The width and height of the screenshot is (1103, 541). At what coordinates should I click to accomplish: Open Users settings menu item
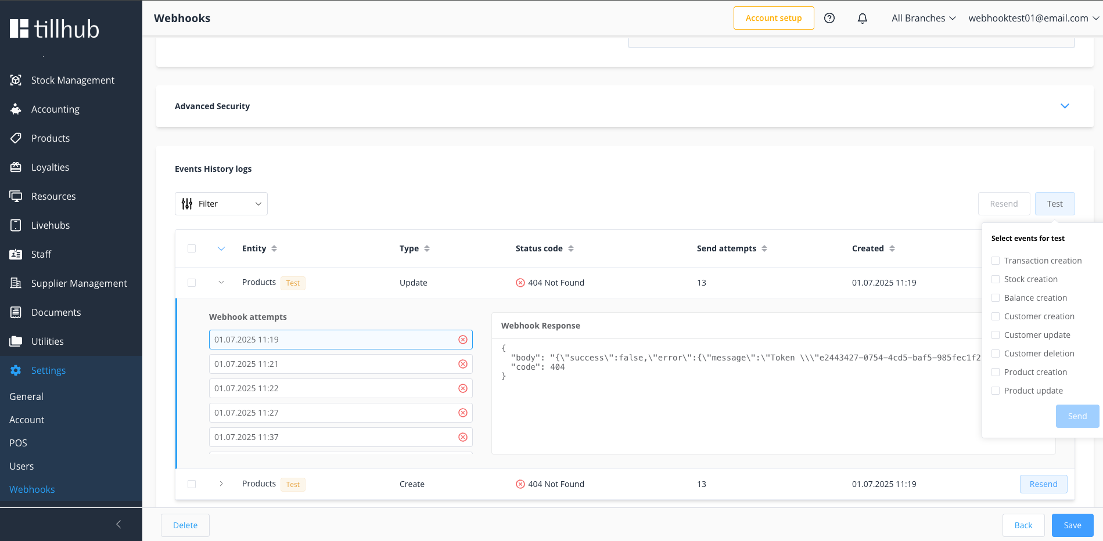(21, 466)
